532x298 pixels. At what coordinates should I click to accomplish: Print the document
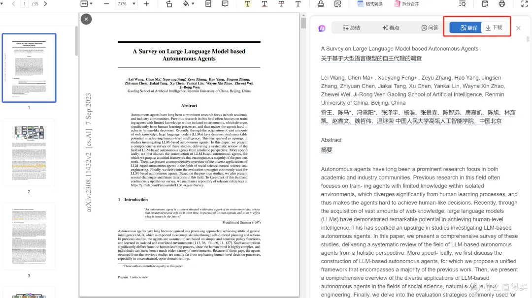coord(502,4)
